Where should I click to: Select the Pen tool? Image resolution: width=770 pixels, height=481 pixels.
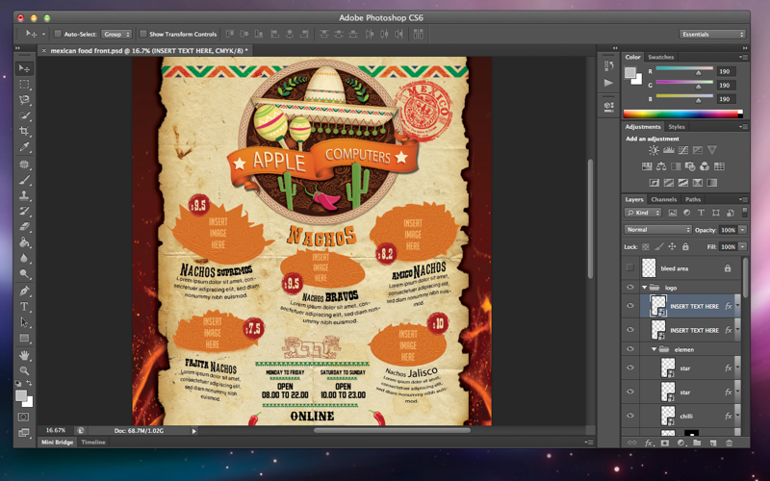click(x=23, y=291)
